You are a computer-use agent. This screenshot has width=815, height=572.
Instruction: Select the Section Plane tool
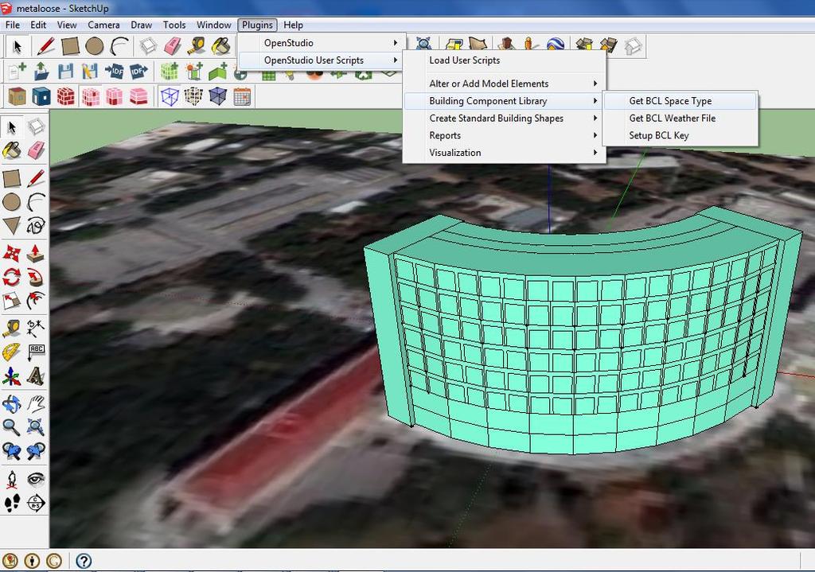pyautogui.click(x=36, y=503)
